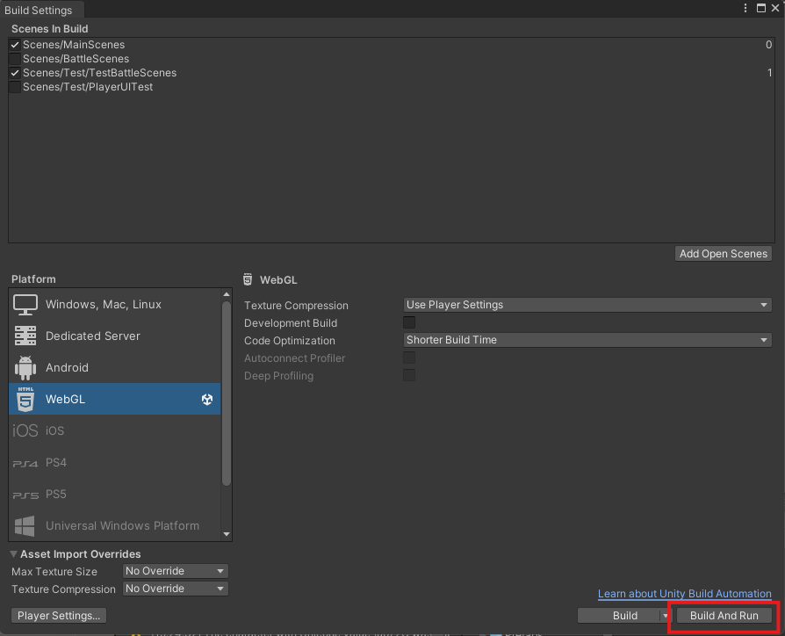Click the Scenes In Build heading
Screen dimensions: 785x636
[49, 28]
